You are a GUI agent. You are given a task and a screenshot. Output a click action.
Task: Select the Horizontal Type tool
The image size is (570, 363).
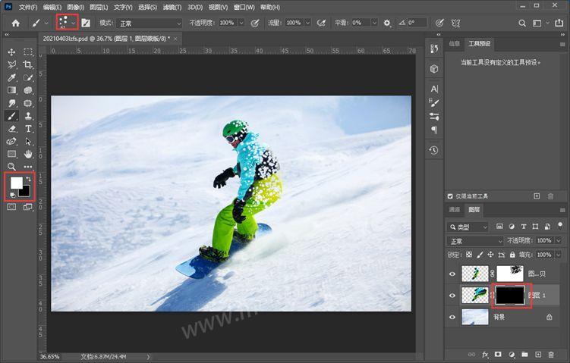pyautogui.click(x=28, y=129)
